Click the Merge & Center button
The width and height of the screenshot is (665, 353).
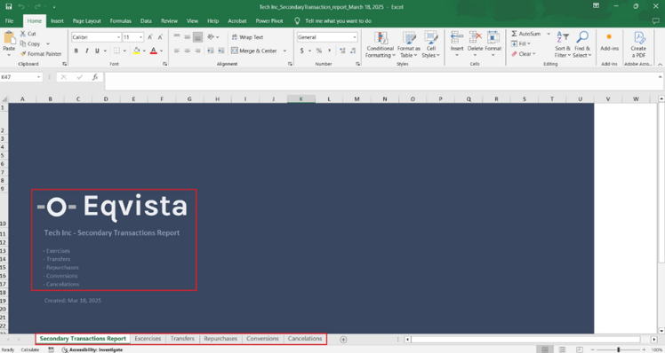tap(254, 51)
